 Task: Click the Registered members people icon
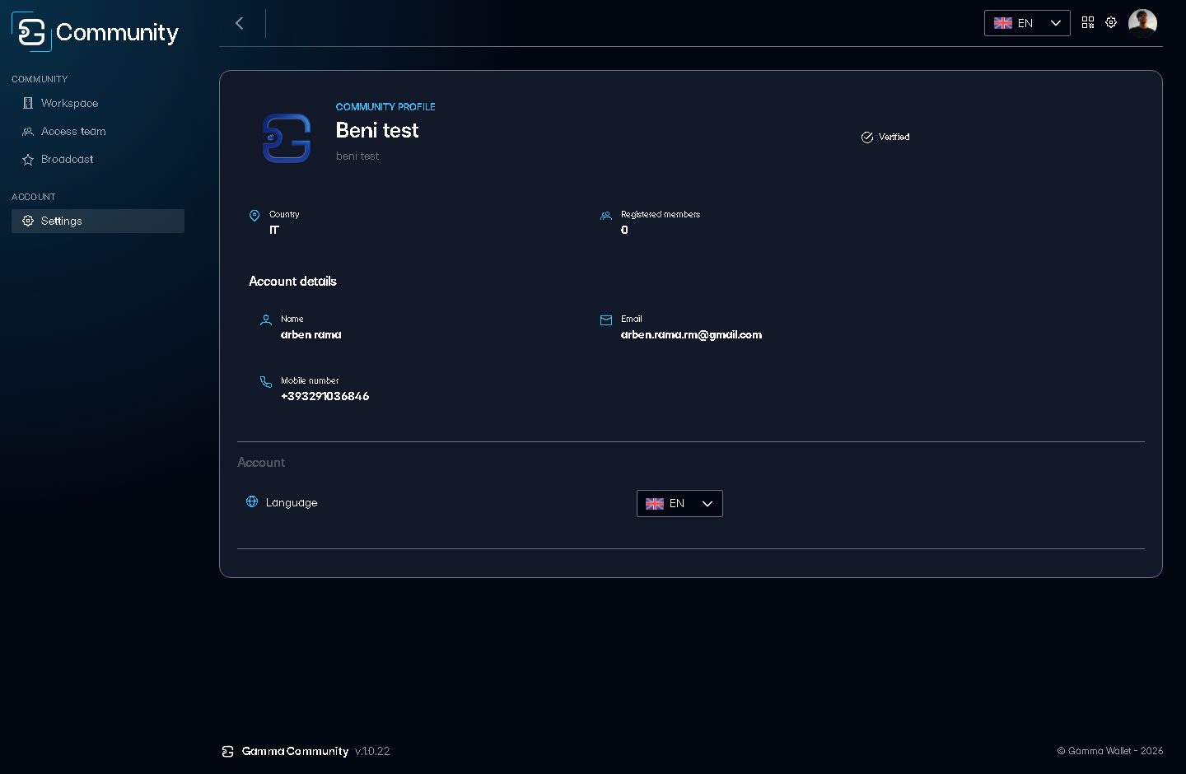click(606, 216)
